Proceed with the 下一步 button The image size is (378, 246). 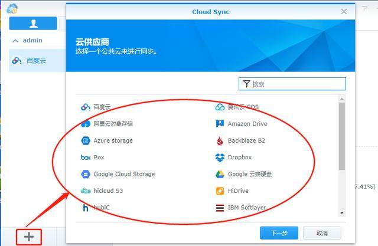[x=279, y=233]
